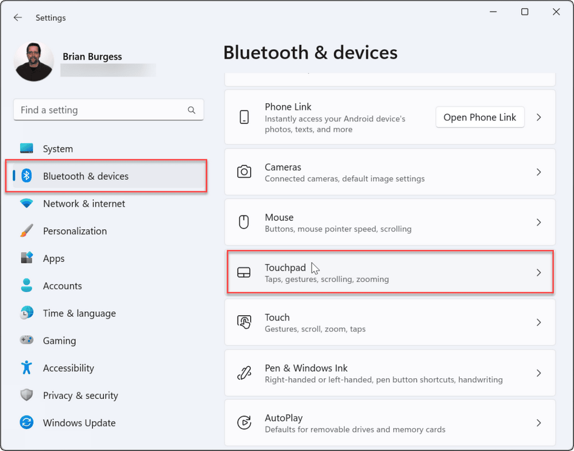The height and width of the screenshot is (451, 574).
Task: Click the Mouse icon
Action: coord(244,222)
